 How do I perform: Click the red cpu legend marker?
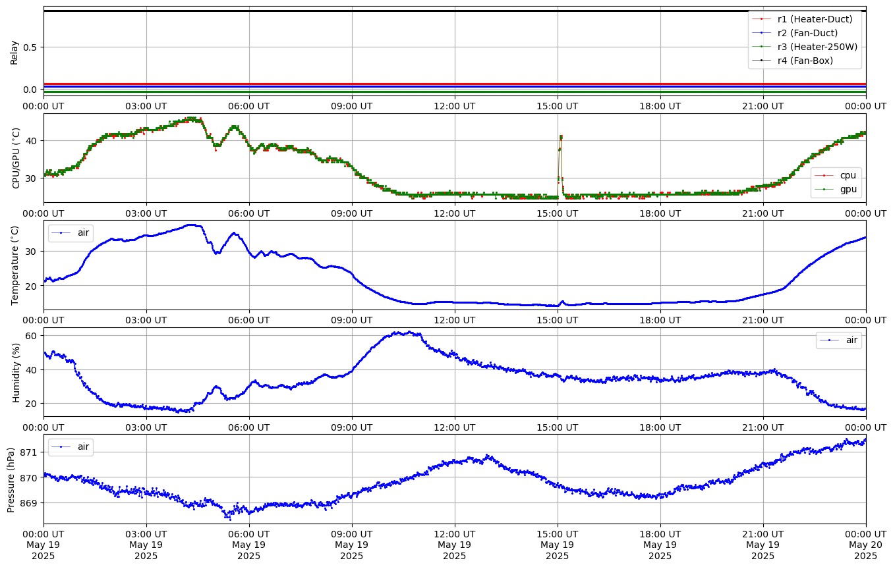(x=827, y=176)
